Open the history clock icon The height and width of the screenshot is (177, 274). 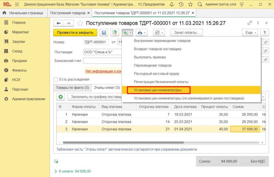[x=181, y=4]
